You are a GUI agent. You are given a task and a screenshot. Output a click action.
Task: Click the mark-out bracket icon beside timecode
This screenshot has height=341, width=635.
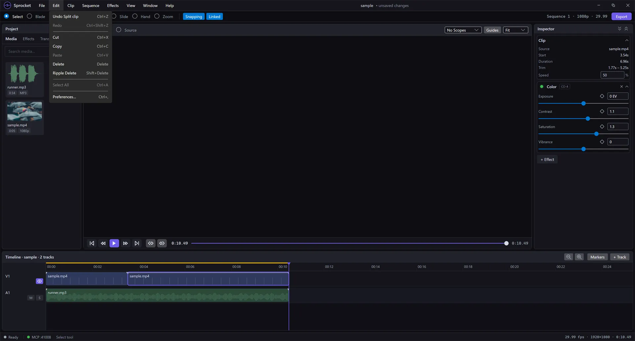point(162,243)
